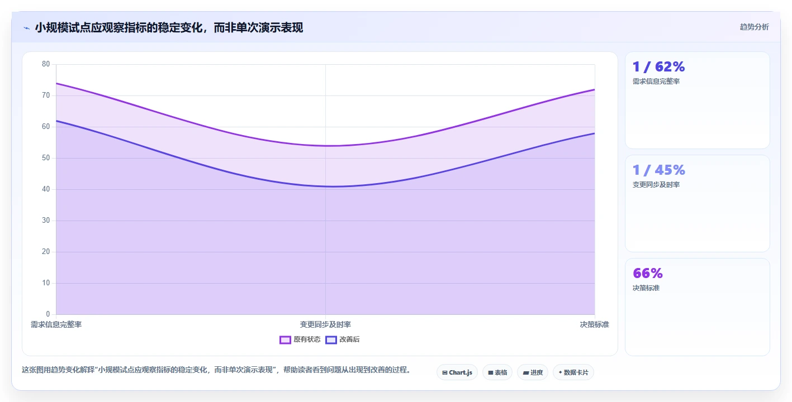The height and width of the screenshot is (402, 792).
Task: Click the 40 y-axis tick label
Action: [x=46, y=189]
